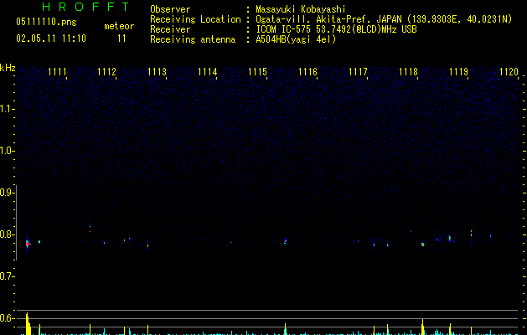Viewport: 527px width, 335px height.
Task: Click time axis label 1112
Action: tap(106, 72)
